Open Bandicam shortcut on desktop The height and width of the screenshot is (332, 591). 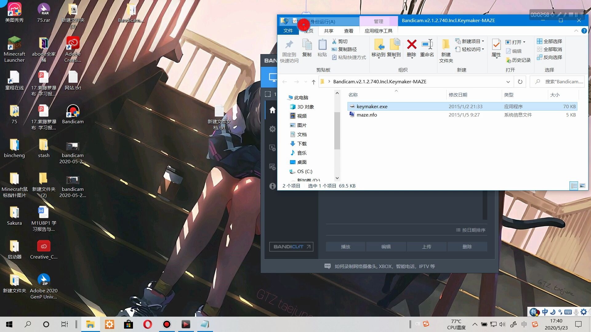[x=73, y=114]
